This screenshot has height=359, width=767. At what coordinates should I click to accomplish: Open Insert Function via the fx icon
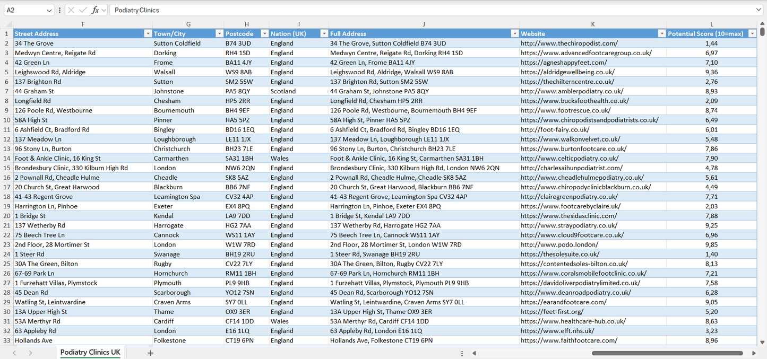coord(95,10)
